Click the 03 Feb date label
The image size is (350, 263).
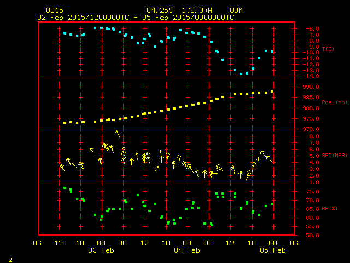coord(101,250)
